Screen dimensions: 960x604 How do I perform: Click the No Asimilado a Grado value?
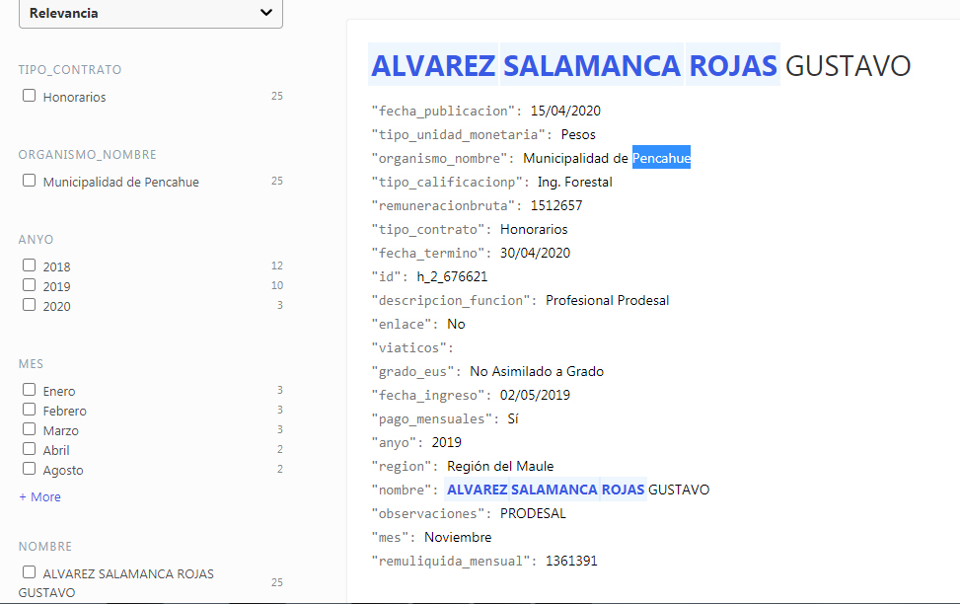pyautogui.click(x=537, y=372)
